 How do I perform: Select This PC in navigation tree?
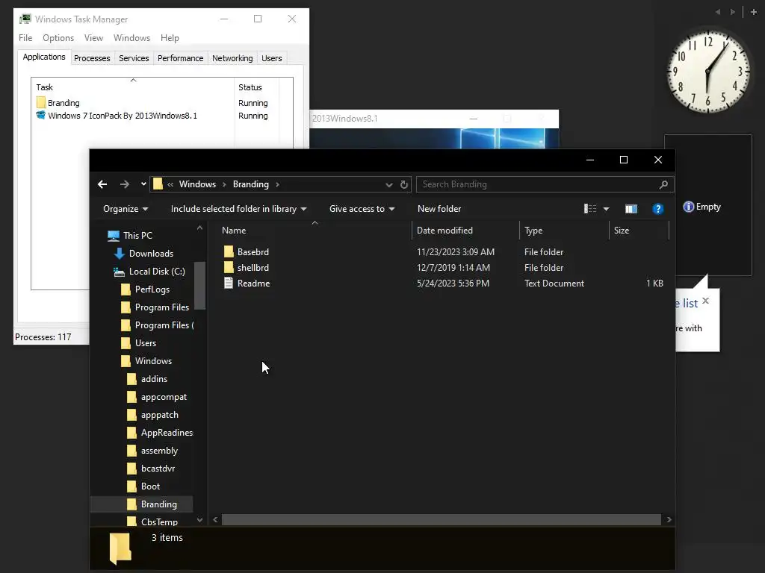click(x=130, y=235)
